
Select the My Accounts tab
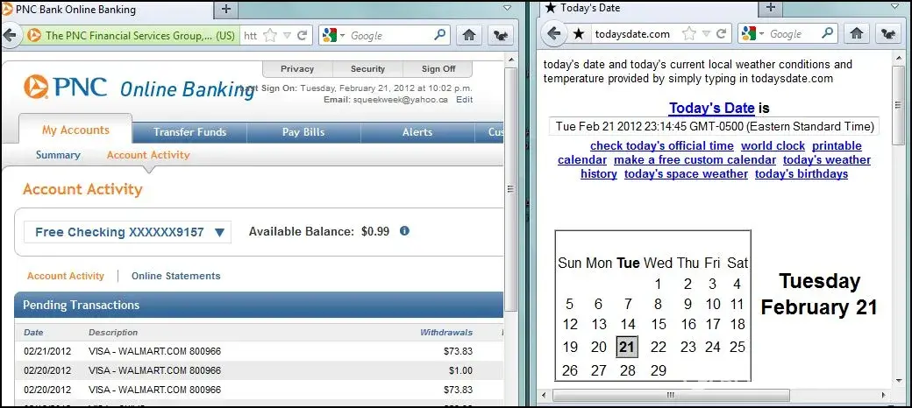click(x=75, y=130)
